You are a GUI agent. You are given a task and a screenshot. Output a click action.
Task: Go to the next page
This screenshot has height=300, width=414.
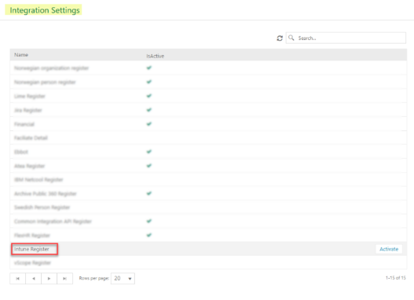tap(49, 279)
